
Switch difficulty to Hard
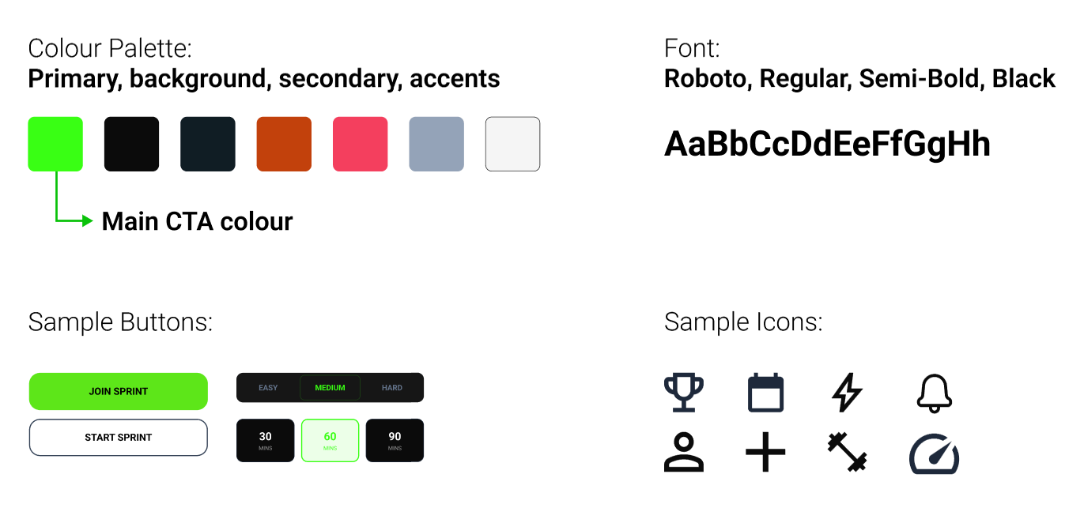click(392, 388)
